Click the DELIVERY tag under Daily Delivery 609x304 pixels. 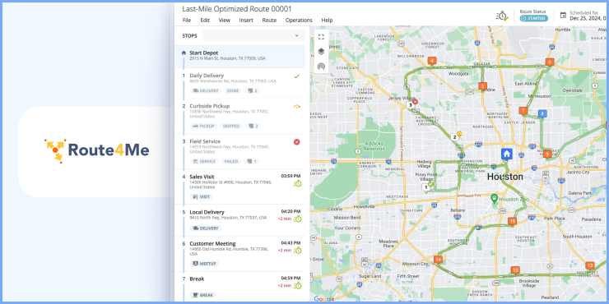coord(206,90)
